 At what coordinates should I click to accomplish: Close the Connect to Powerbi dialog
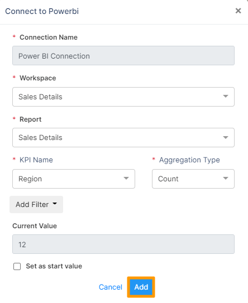click(238, 11)
